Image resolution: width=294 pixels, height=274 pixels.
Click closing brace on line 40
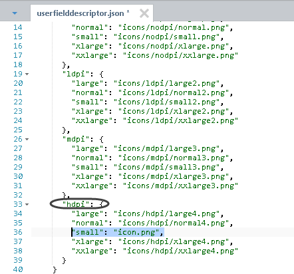point(55,269)
